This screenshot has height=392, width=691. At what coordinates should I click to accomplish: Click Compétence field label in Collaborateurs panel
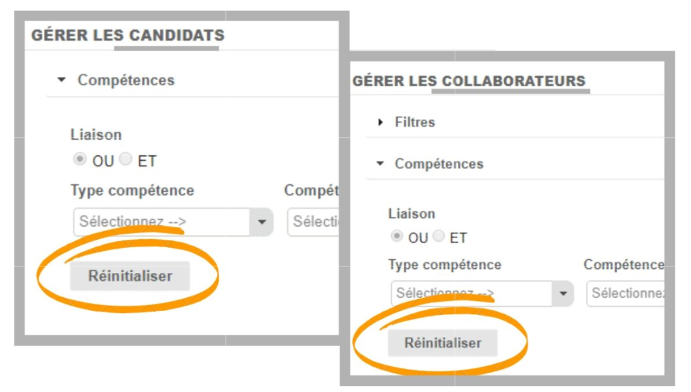623,265
